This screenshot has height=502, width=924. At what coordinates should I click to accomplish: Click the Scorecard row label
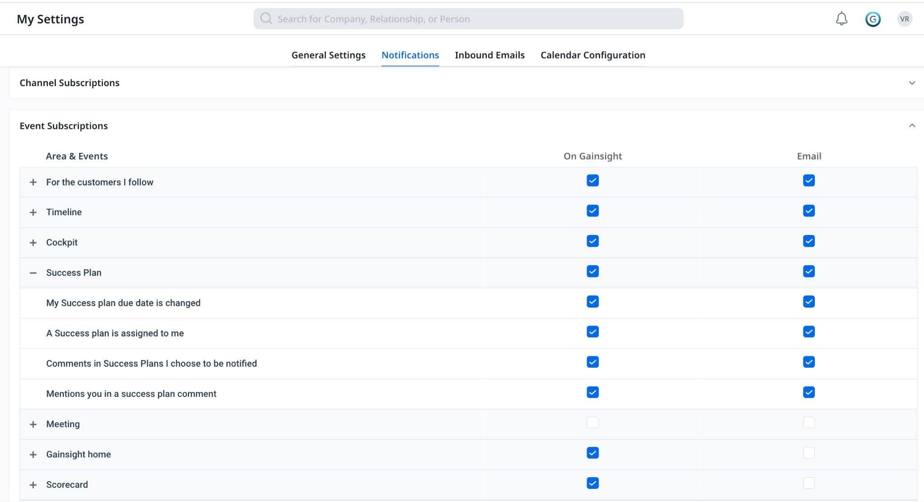67,484
